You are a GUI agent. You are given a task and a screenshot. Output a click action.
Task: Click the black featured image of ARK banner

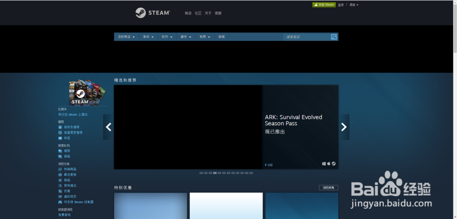click(188, 127)
